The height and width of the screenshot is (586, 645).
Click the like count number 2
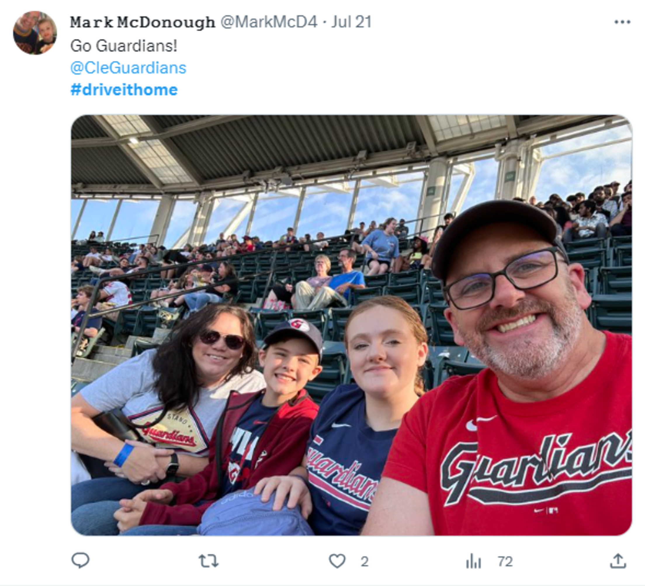click(x=364, y=561)
